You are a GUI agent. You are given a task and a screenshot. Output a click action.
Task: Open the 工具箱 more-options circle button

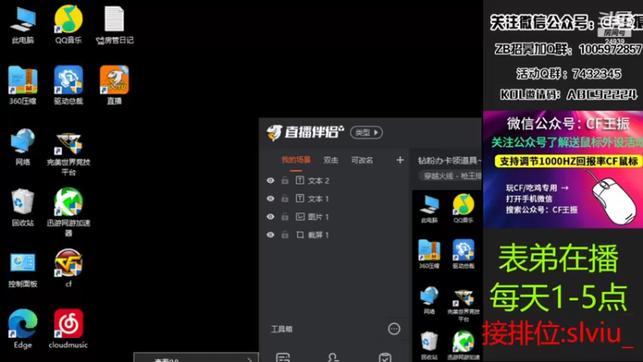click(394, 329)
